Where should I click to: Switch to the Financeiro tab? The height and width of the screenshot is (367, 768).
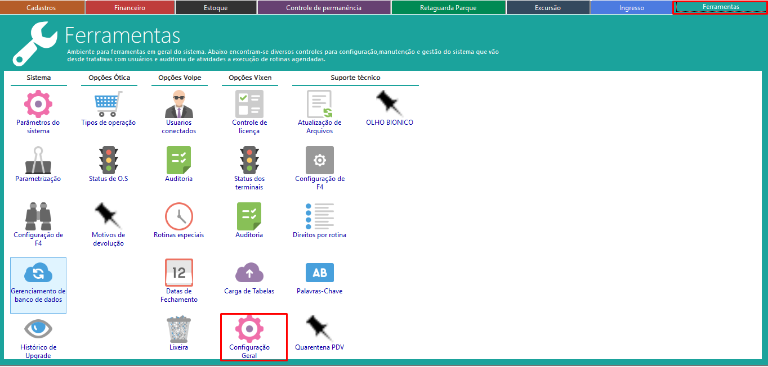[x=130, y=8]
